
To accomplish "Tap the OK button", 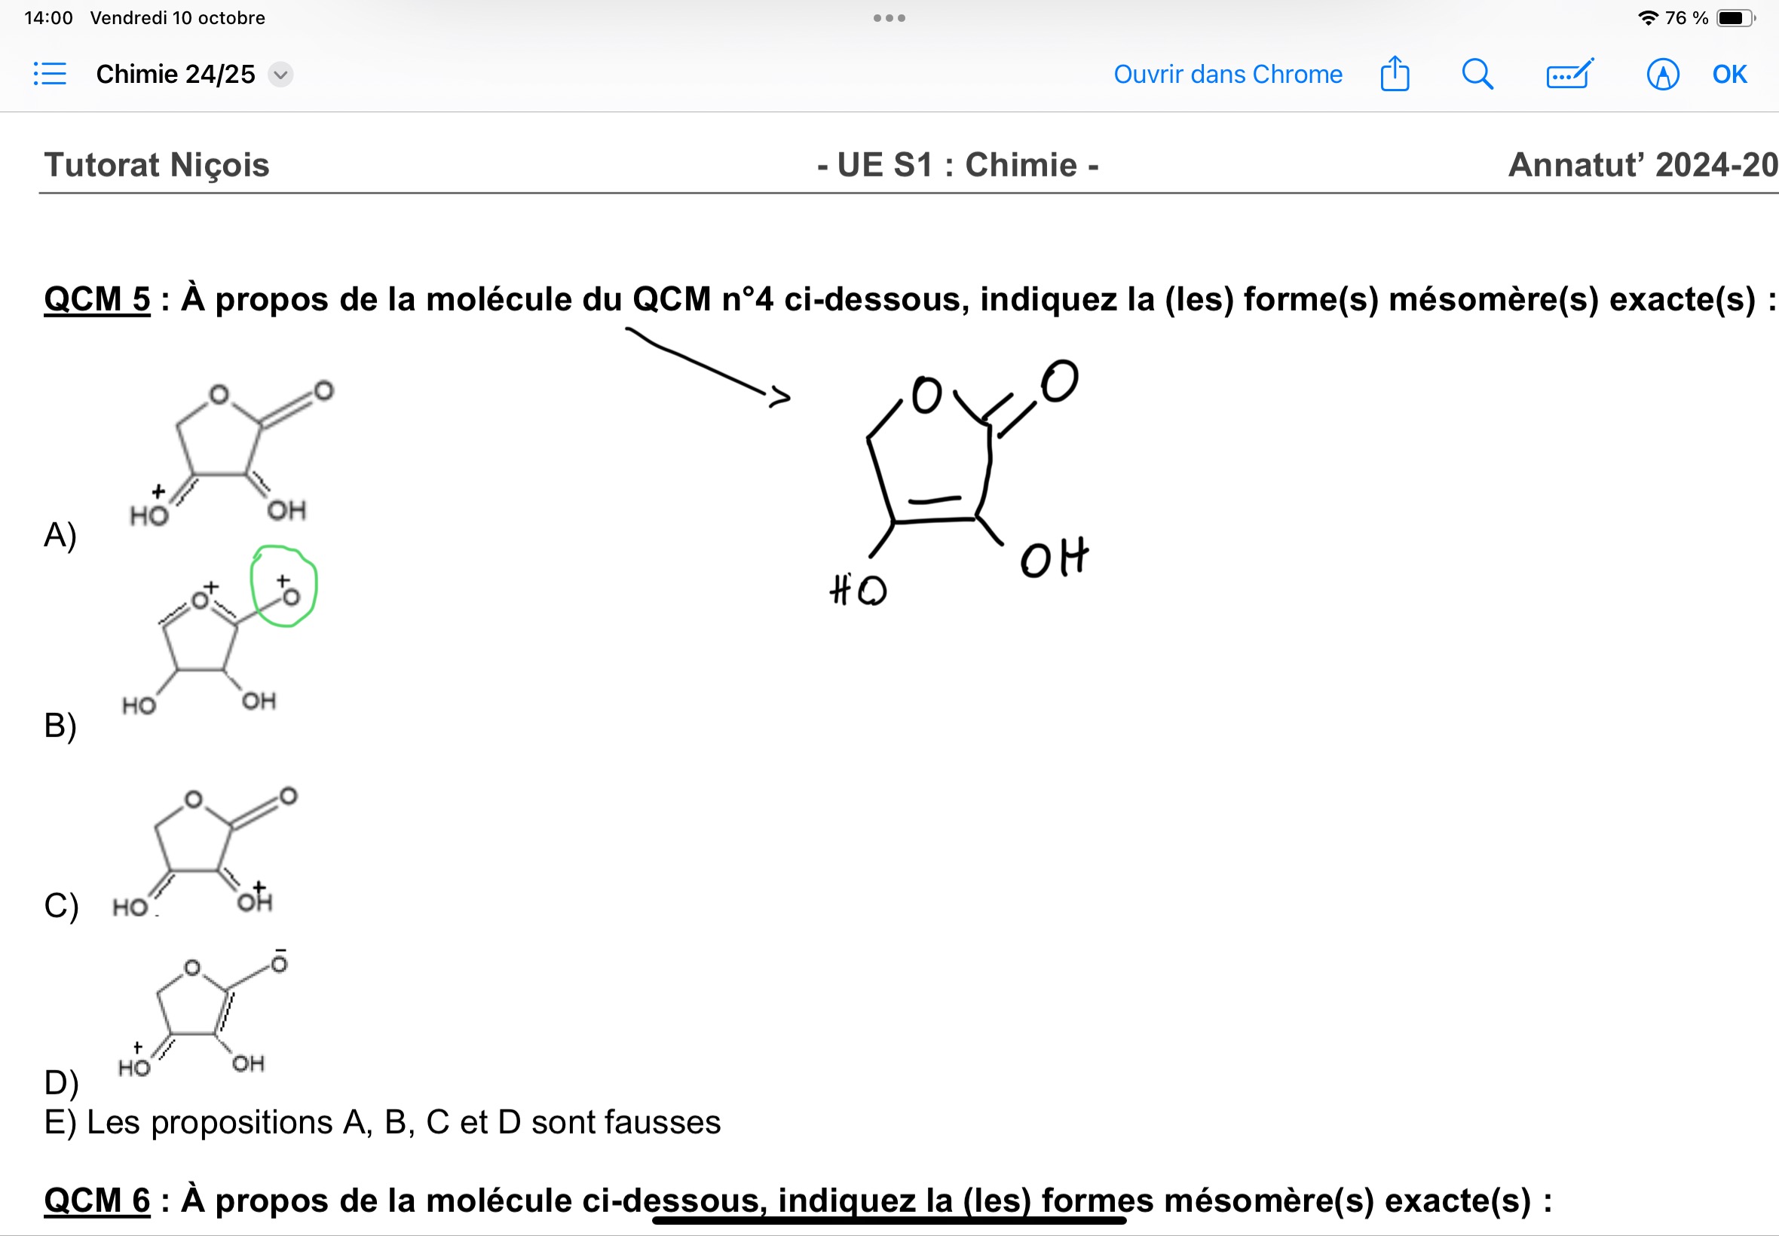I will (1728, 75).
